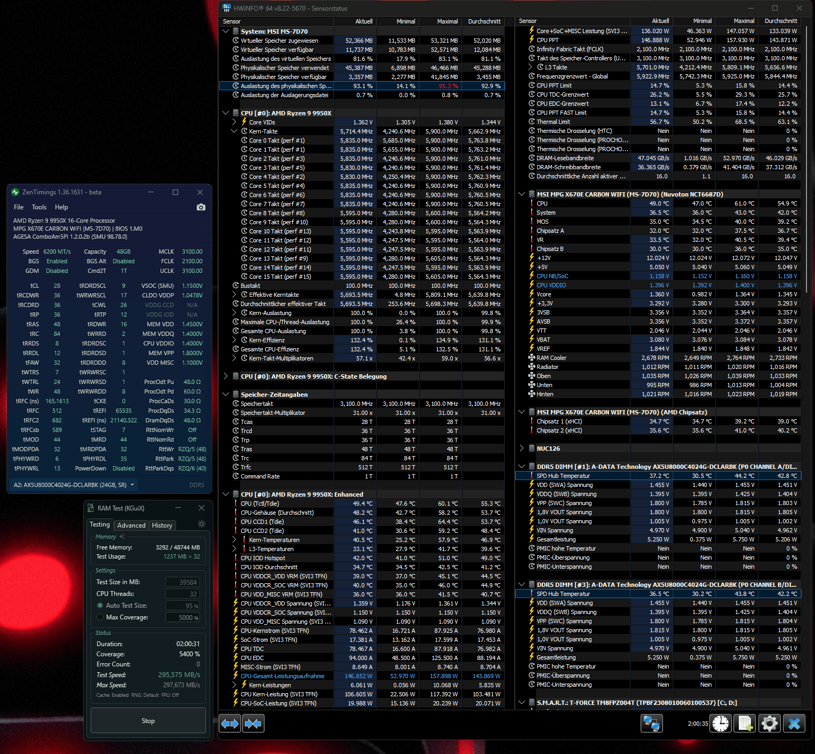The width and height of the screenshot is (815, 754).
Task: Collapse the DDR5 DIMM [#1] sensor group
Action: [522, 467]
